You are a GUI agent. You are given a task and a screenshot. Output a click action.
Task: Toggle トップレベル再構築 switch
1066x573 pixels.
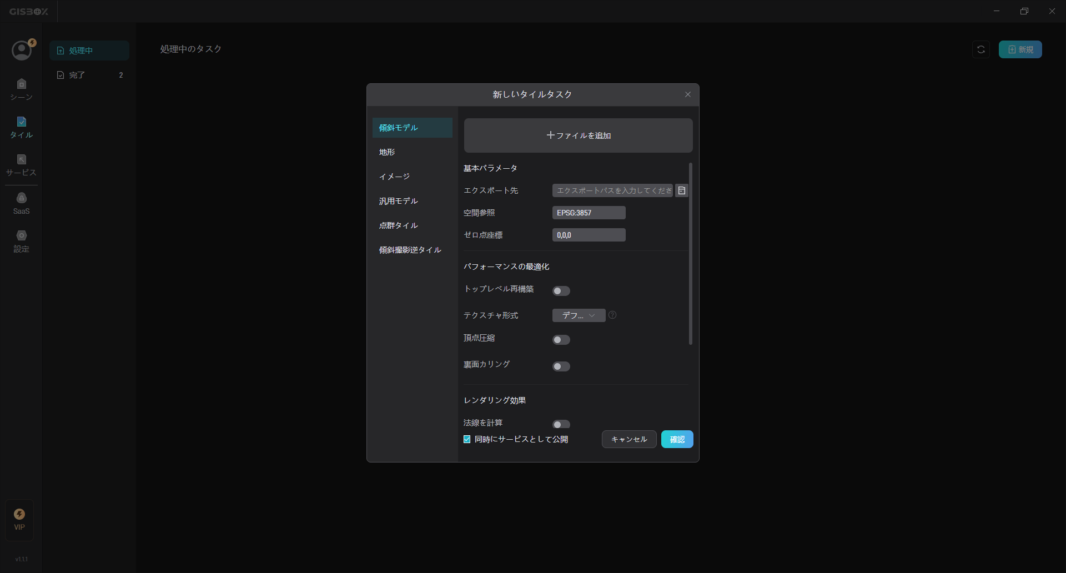(x=561, y=291)
